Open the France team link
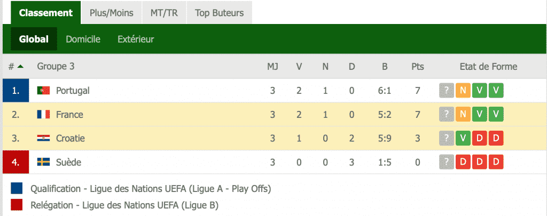This screenshot has height=216, width=547. pyautogui.click(x=69, y=114)
